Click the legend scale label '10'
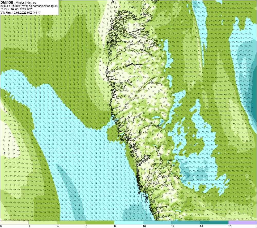Image resolution: width=257 pixels, height=228 pixels. pyautogui.click(x=144, y=226)
